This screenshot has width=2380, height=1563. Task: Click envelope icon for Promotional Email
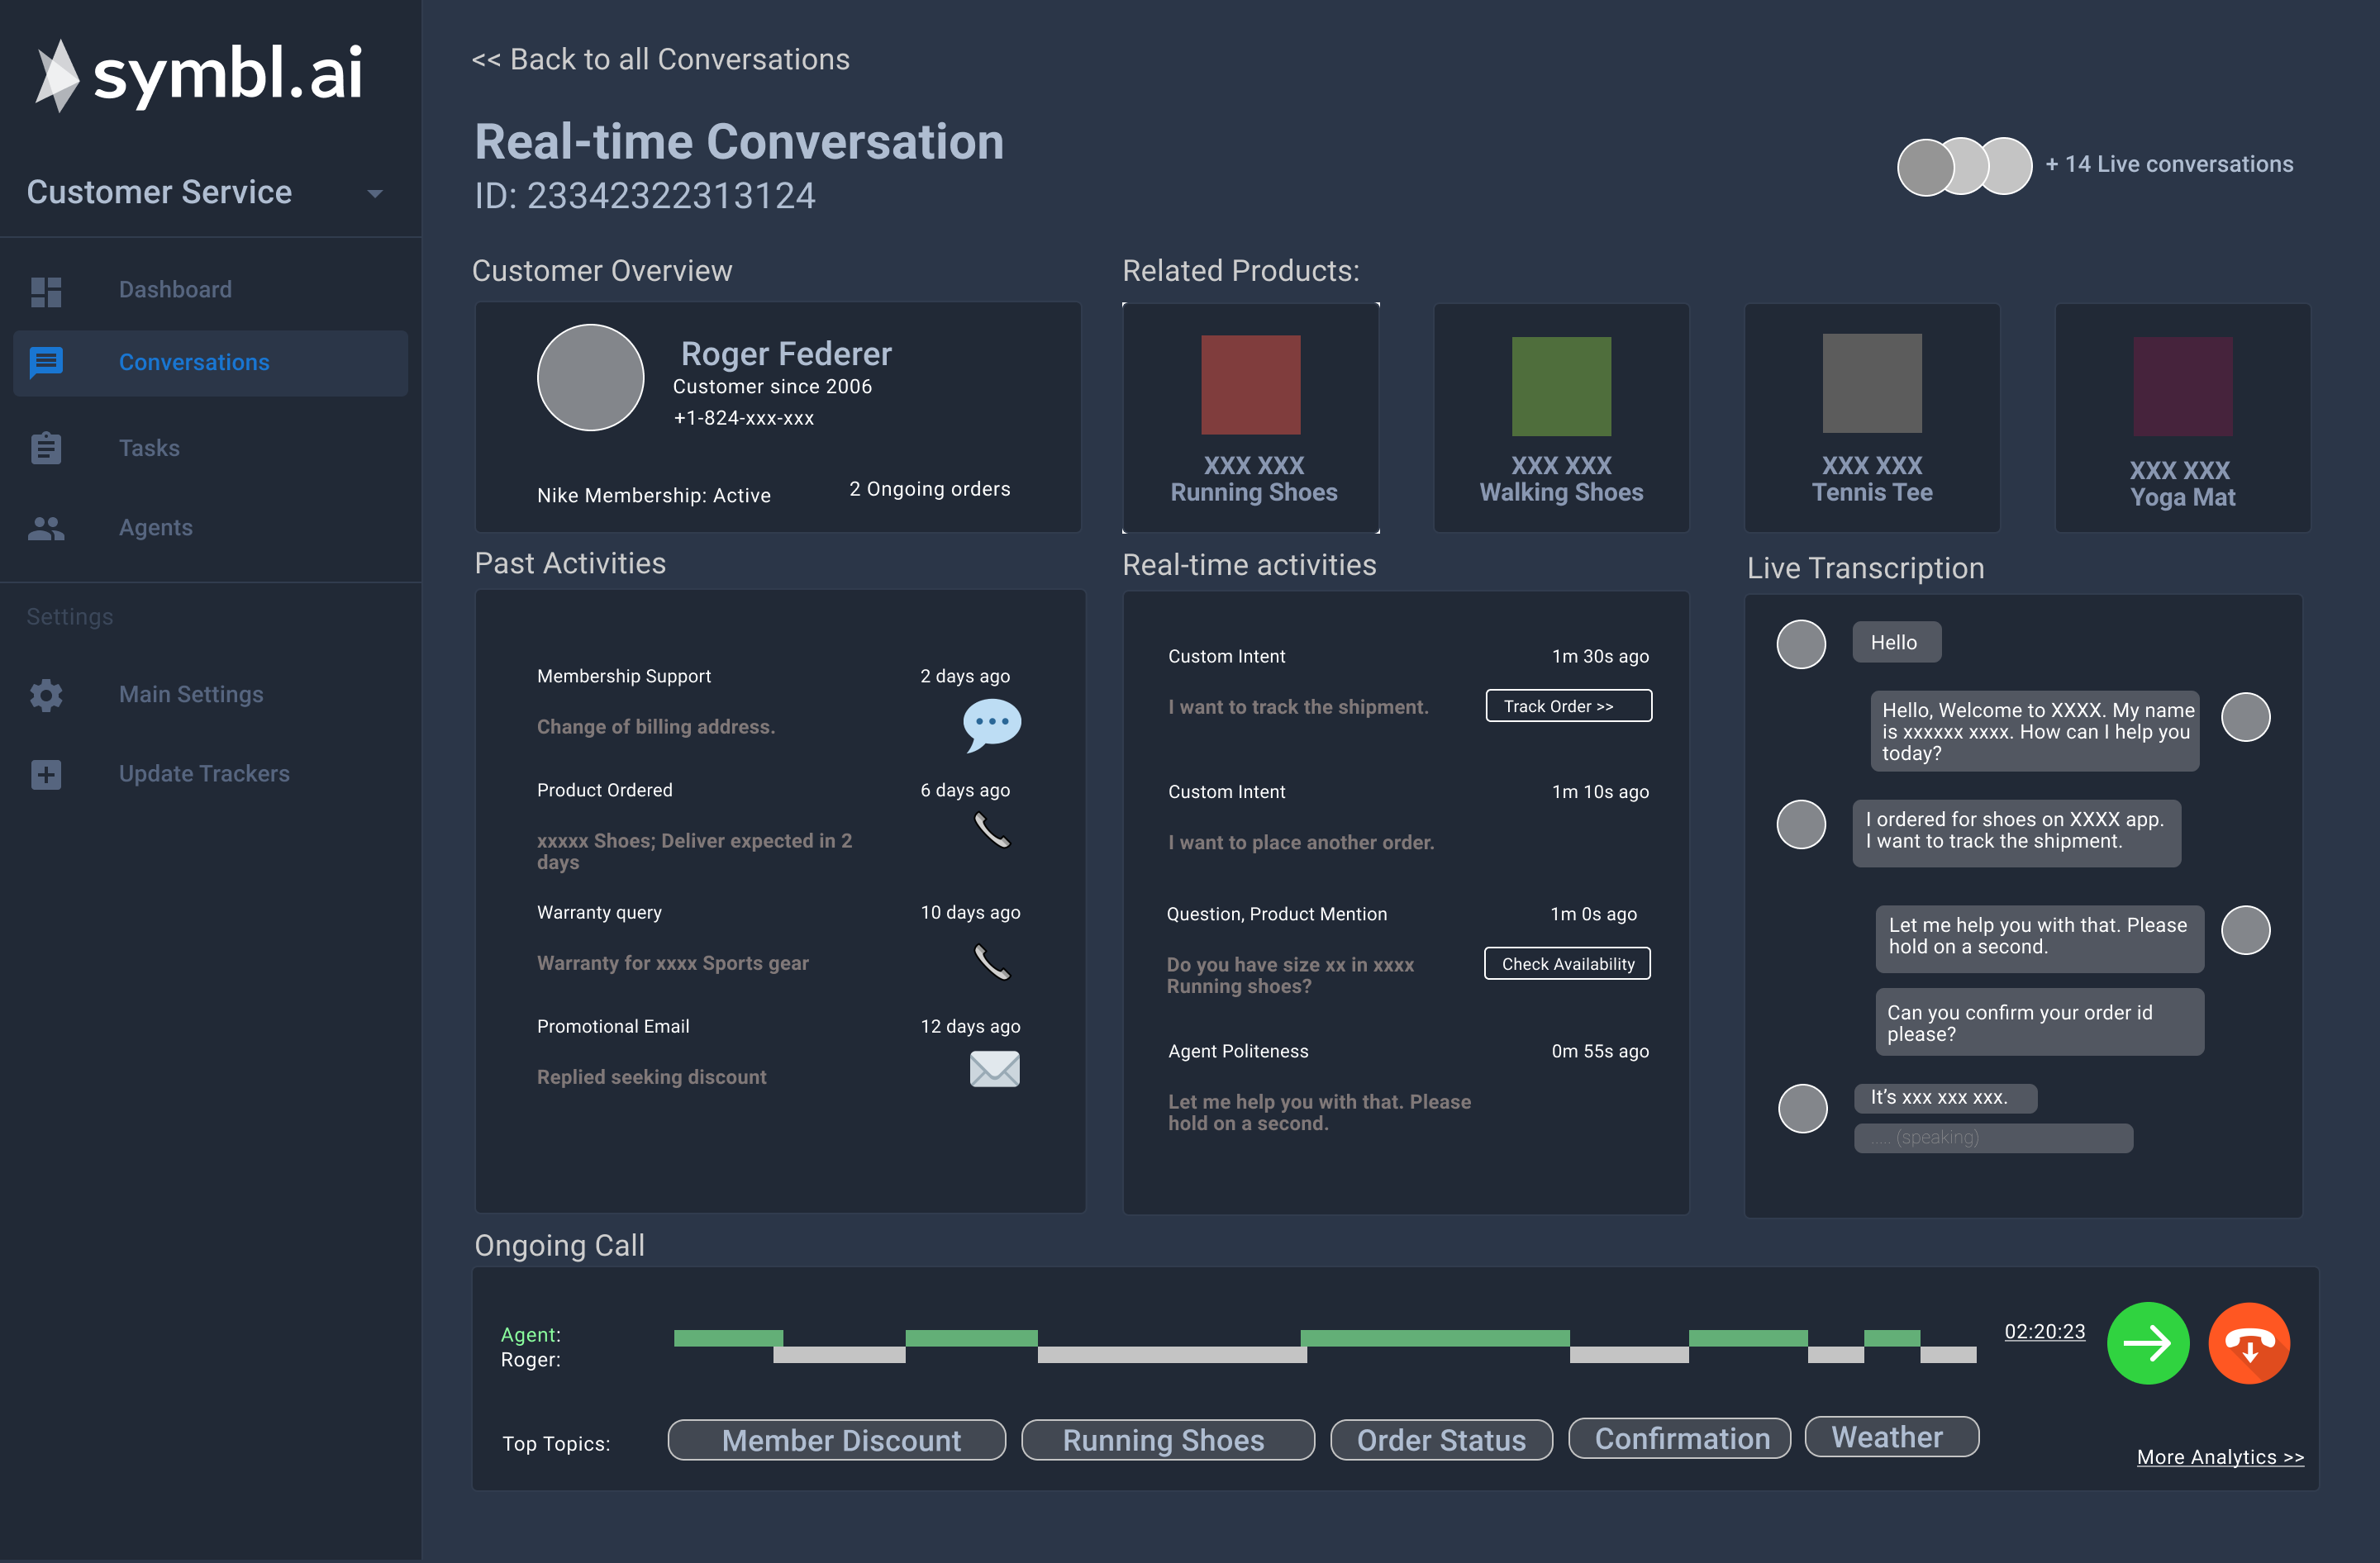coord(994,1069)
